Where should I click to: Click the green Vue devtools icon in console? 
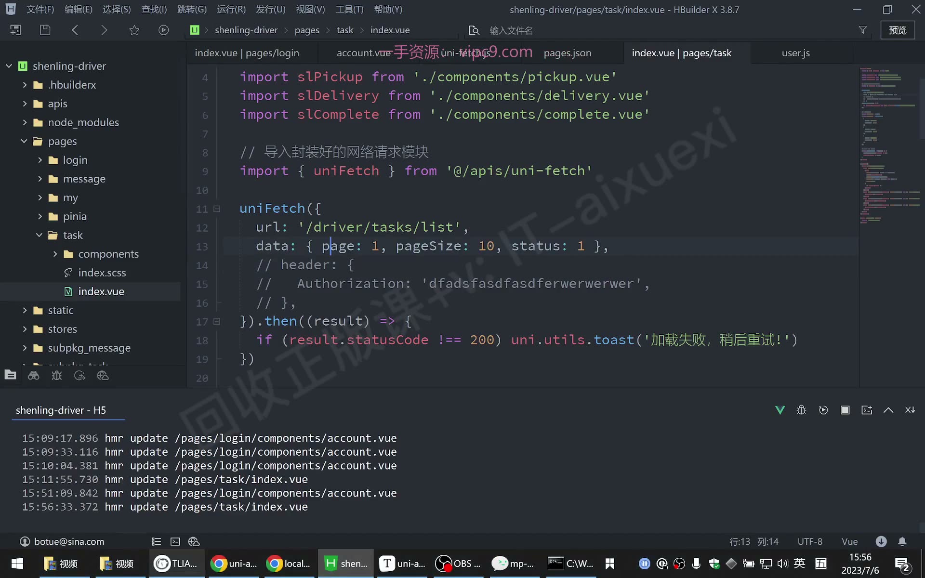[x=780, y=410]
